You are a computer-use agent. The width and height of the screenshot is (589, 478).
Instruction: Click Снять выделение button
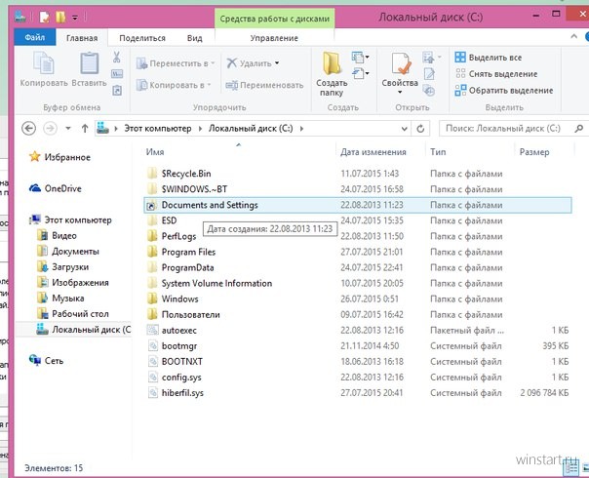(496, 74)
